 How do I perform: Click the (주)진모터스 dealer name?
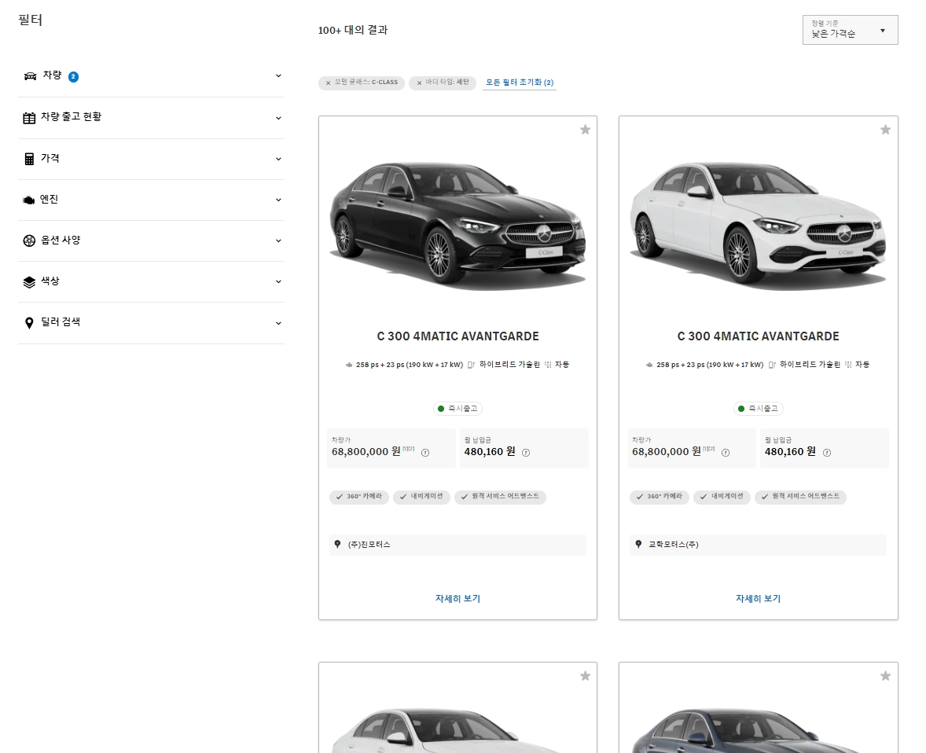[369, 545]
